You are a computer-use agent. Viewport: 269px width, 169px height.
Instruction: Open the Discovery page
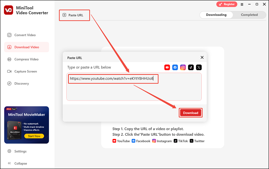18,83
